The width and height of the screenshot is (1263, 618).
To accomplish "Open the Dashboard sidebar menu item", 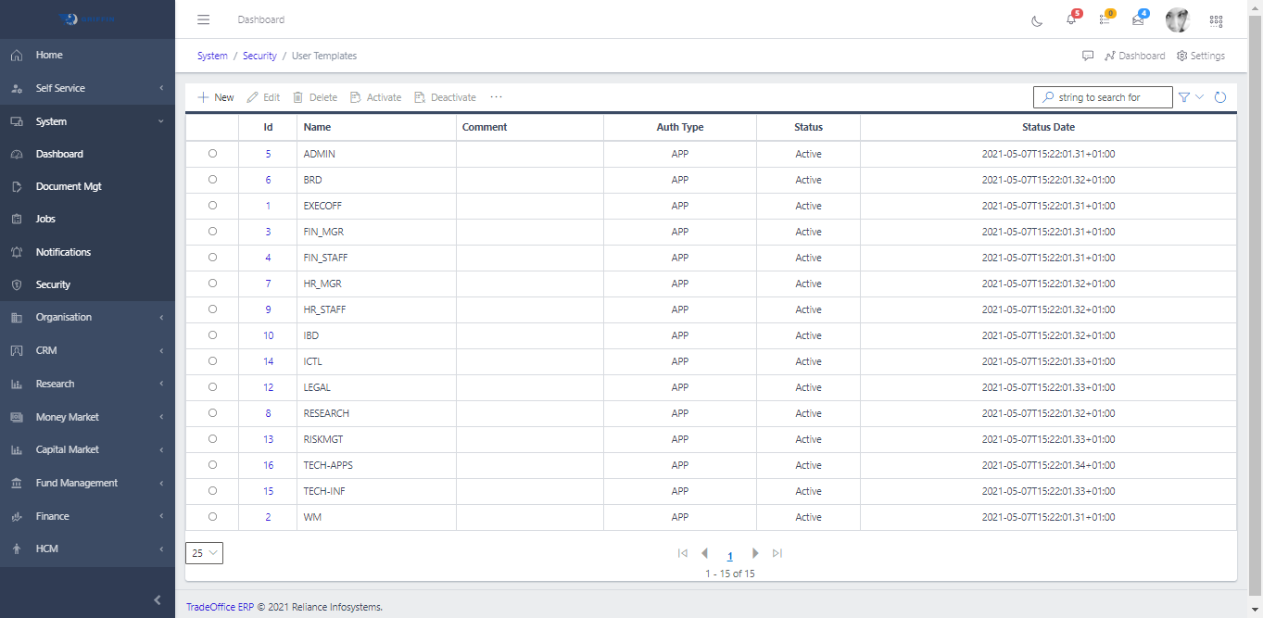I will (x=57, y=153).
